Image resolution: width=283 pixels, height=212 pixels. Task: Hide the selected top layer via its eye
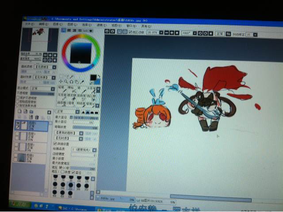click(x=18, y=123)
